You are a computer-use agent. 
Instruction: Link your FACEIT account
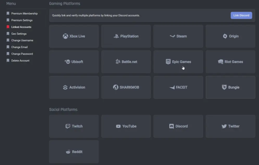coord(178,87)
